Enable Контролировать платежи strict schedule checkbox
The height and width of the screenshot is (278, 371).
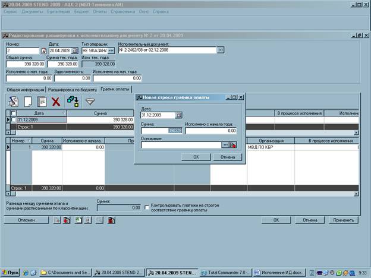coord(146,207)
